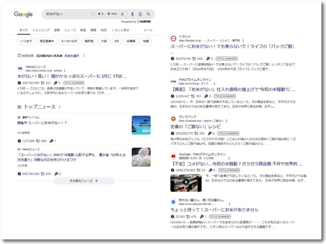Open ちょっと待って！スーパーにお米がありません result
This screenshot has width=326, height=244.
coord(214,210)
